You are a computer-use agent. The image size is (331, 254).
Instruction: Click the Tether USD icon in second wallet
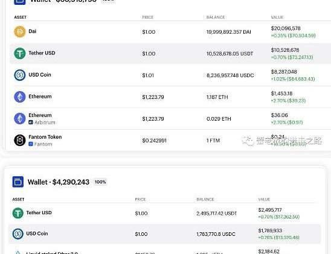click(18, 213)
